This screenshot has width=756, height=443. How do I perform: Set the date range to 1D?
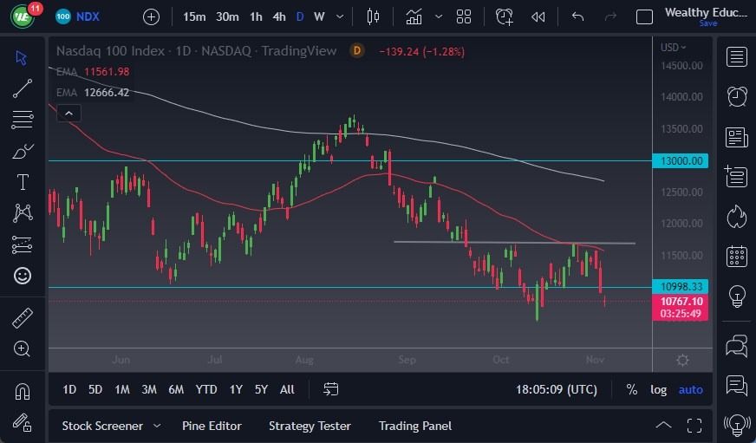(69, 389)
